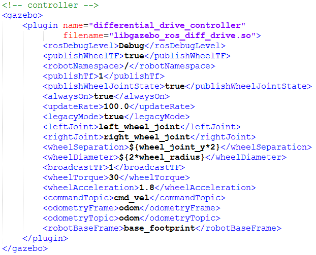The image size is (316, 255).
Task: Click the controller comment line
Action: tap(50, 5)
